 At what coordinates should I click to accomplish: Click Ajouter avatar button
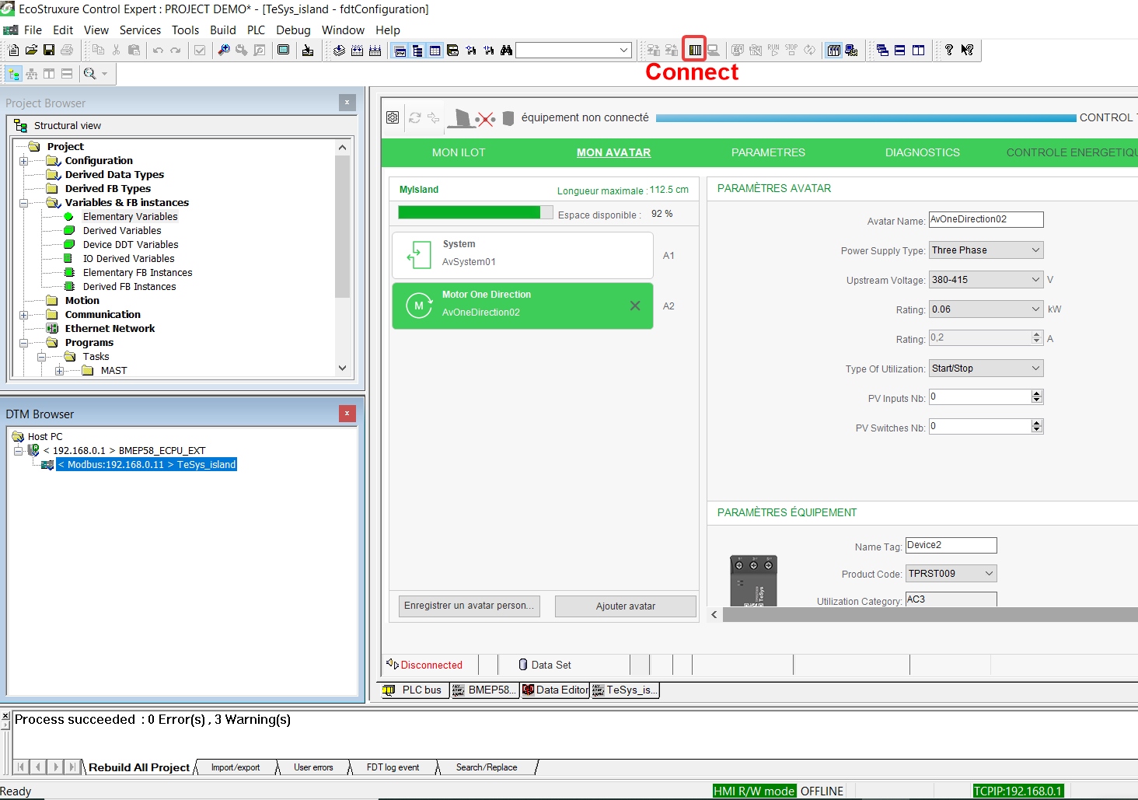[x=626, y=606]
